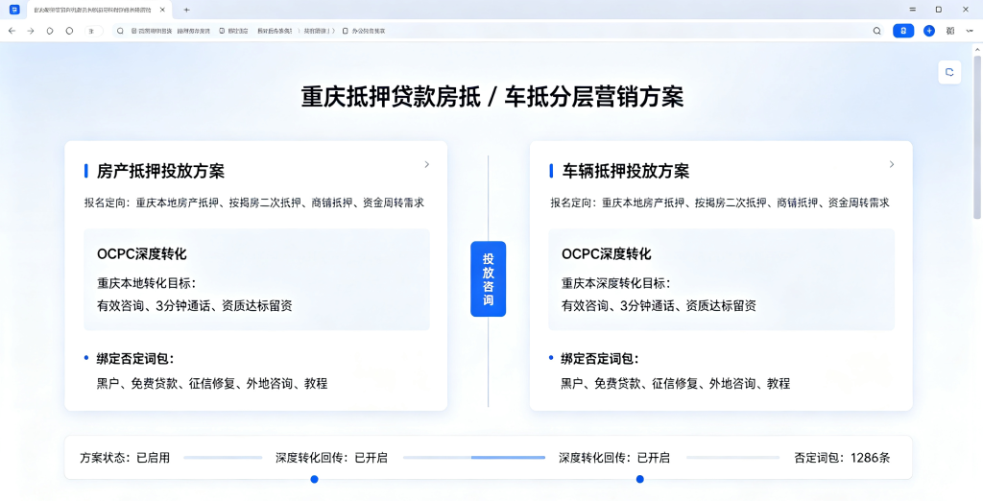Select the 车辆抵押投放方案 heading
This screenshot has height=501, width=983.
click(x=626, y=171)
